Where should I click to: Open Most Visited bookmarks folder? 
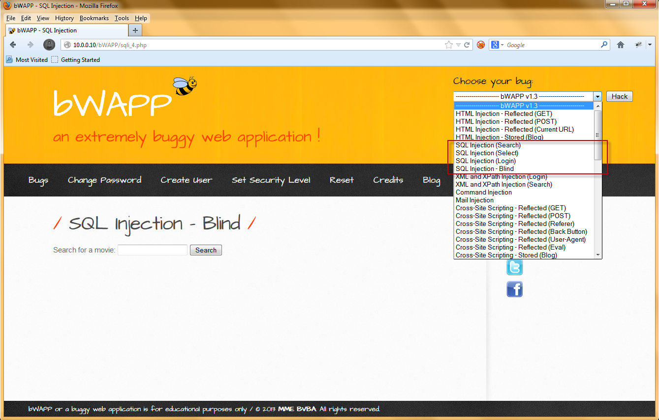point(27,59)
